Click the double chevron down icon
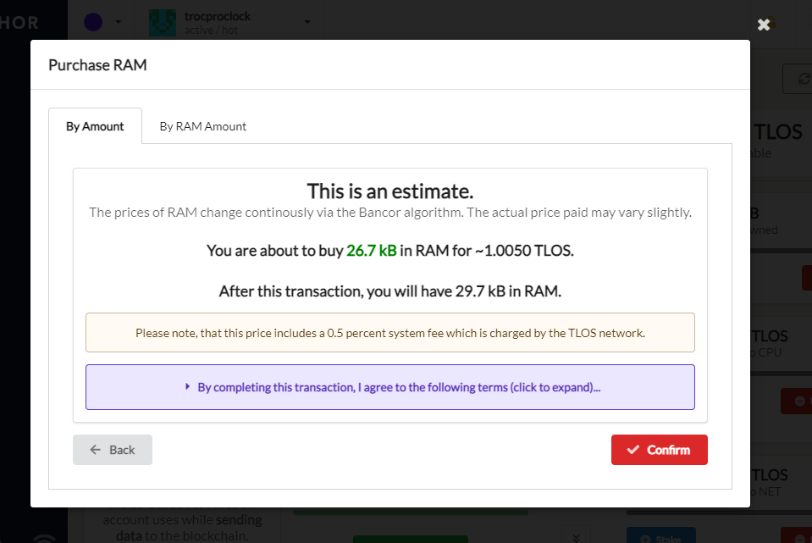This screenshot has height=543, width=812. pyautogui.click(x=576, y=537)
